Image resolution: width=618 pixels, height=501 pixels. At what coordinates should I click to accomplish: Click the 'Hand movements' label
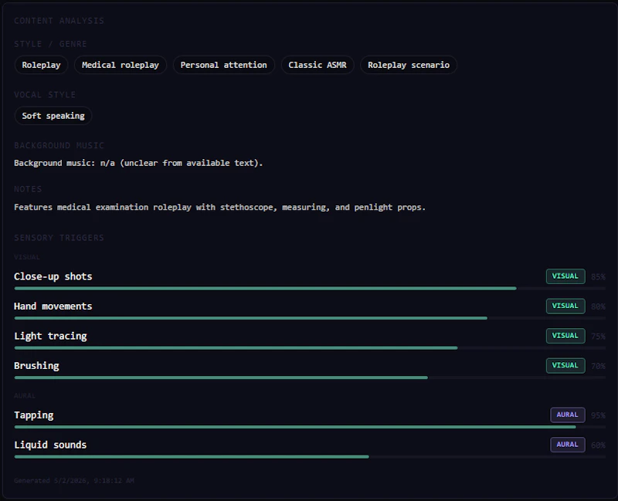(53, 306)
